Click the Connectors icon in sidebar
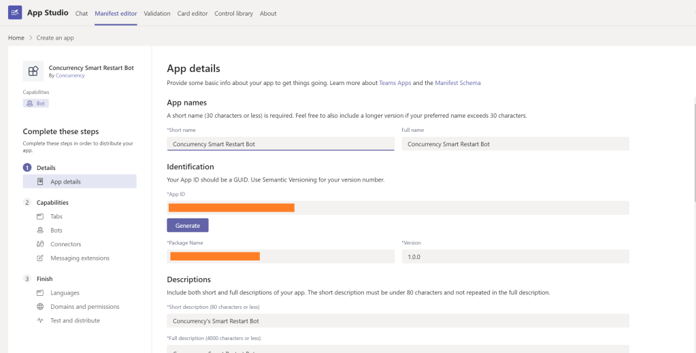Viewport: 696px width, 353px height. pyautogui.click(x=40, y=244)
